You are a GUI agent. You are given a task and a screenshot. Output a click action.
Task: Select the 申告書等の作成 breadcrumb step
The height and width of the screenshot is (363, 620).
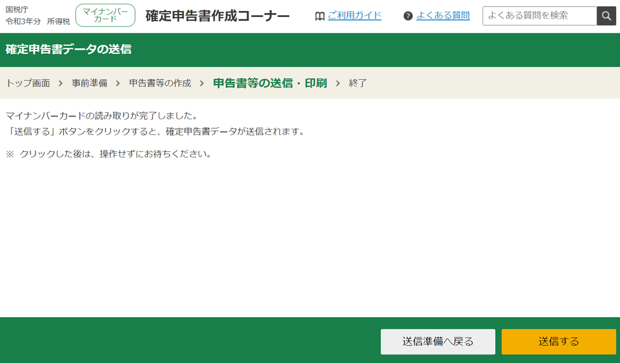160,83
